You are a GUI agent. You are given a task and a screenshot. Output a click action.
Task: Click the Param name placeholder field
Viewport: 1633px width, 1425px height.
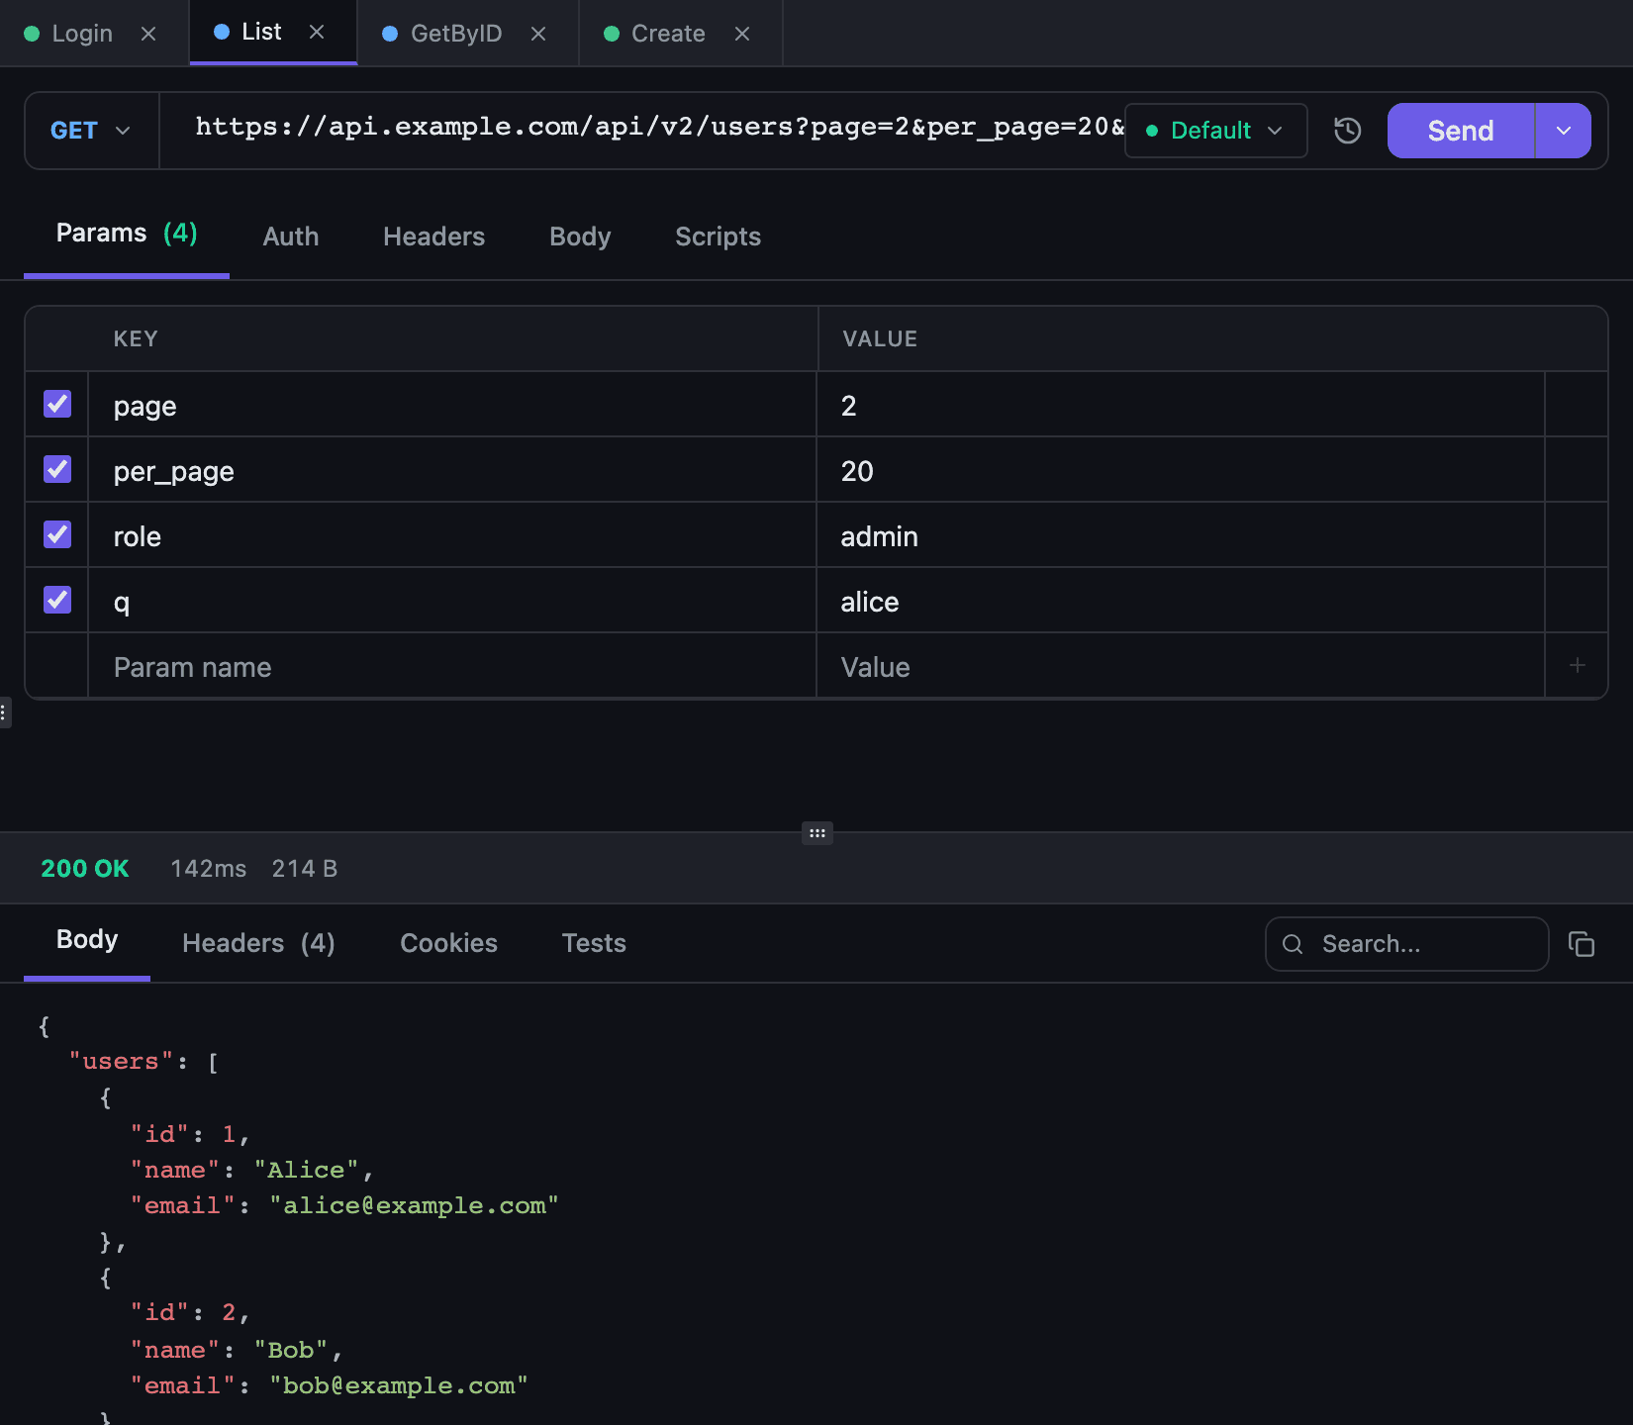point(452,667)
